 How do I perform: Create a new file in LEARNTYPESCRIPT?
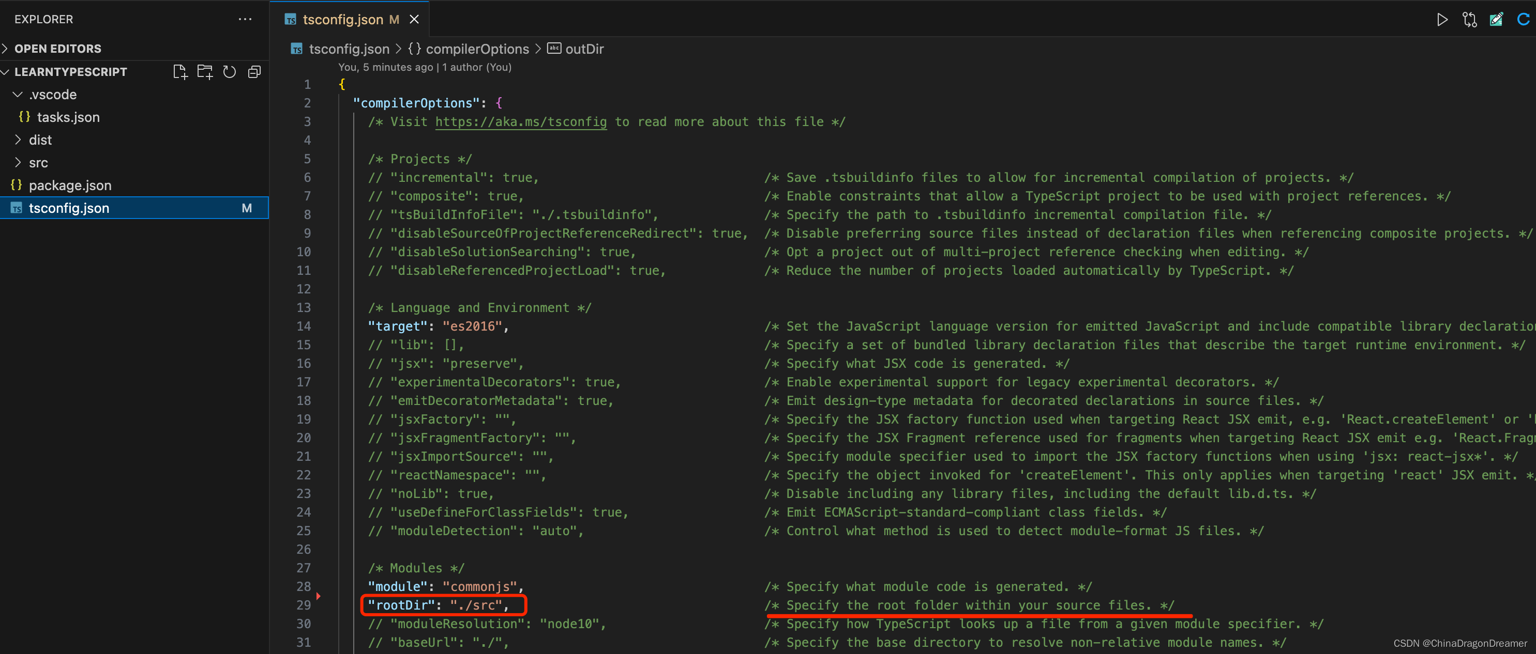pyautogui.click(x=179, y=72)
